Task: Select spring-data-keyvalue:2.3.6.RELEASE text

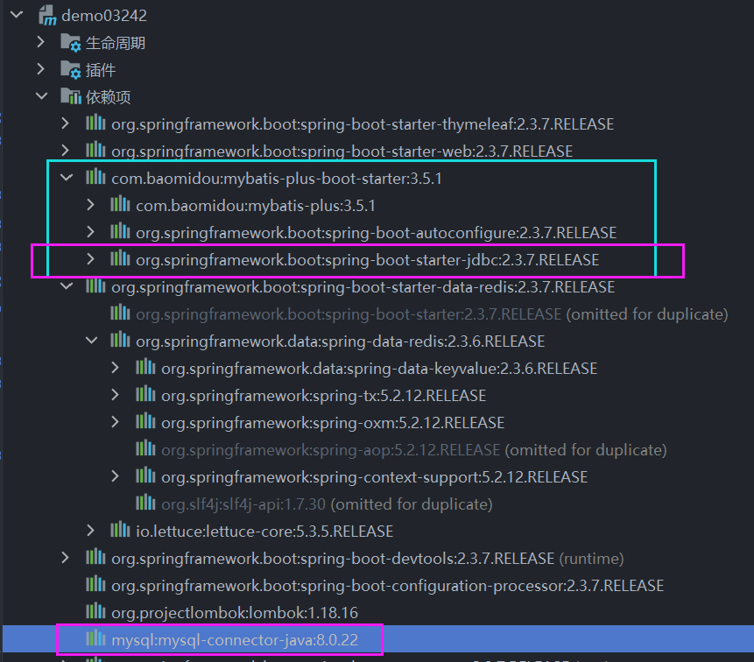Action: (x=379, y=369)
